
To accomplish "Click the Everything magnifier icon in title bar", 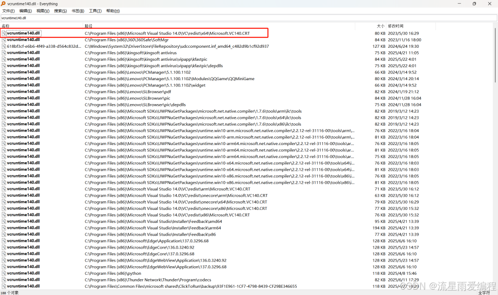I will click(3, 4).
